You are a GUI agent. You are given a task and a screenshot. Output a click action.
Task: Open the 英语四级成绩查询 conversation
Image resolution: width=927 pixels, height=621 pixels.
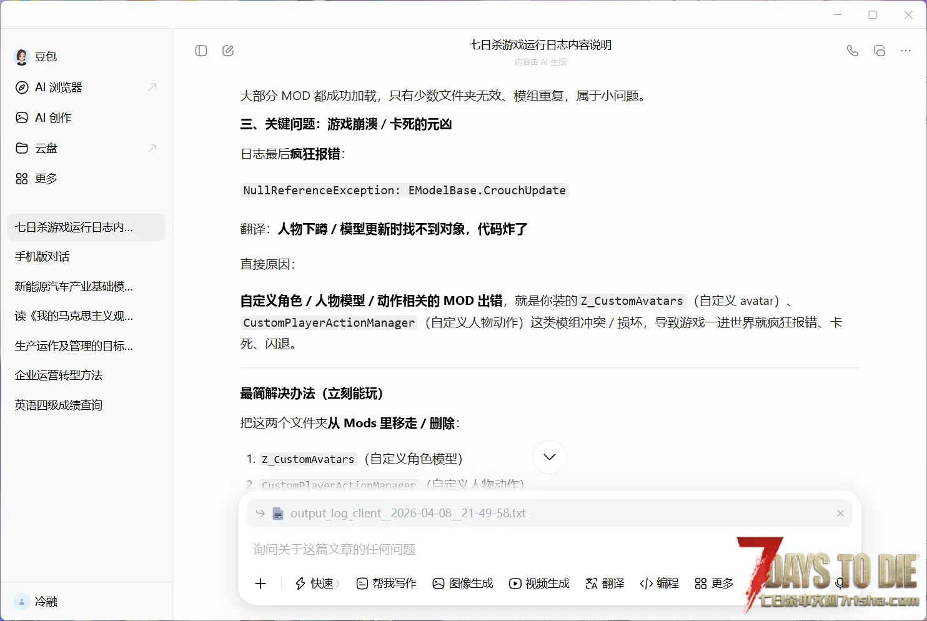tap(59, 405)
